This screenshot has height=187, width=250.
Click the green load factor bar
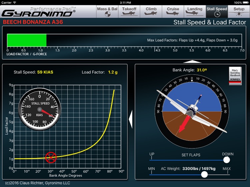[x=27, y=40]
